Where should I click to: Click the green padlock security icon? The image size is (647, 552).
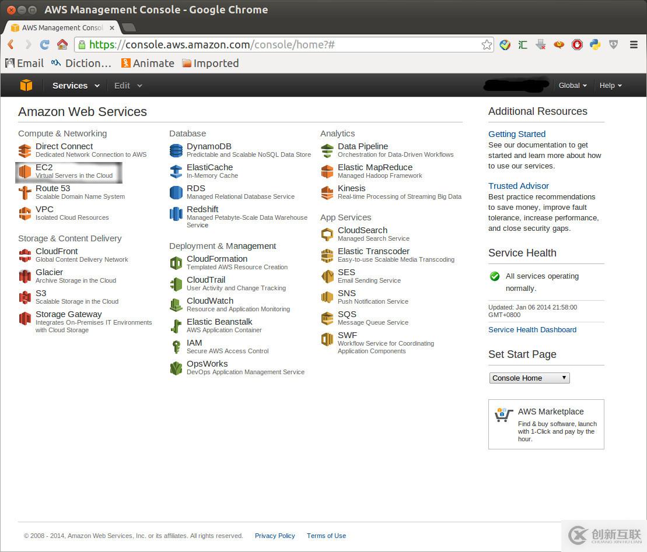coord(82,44)
